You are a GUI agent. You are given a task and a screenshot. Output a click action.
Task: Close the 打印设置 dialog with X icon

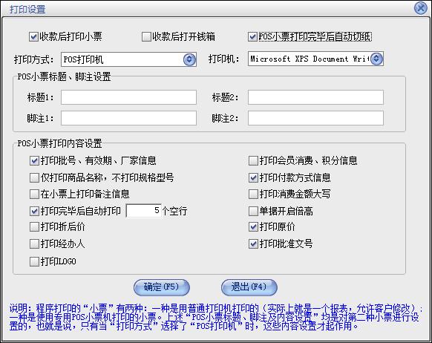pyautogui.click(x=421, y=8)
